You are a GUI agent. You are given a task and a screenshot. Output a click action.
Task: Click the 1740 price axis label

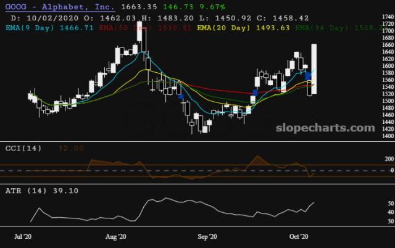388,17
